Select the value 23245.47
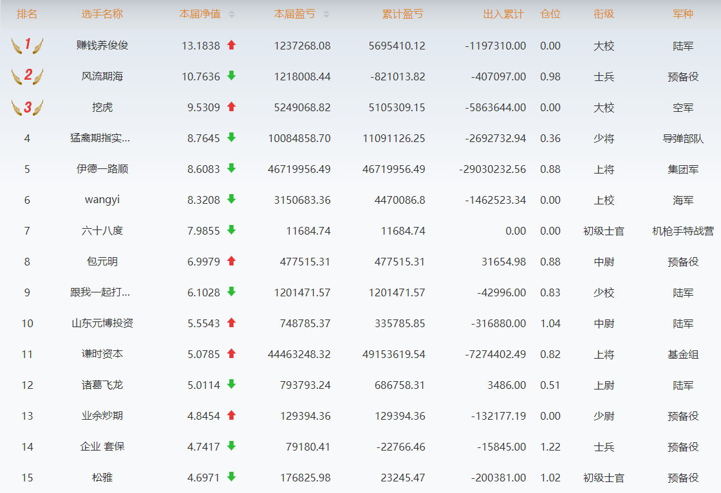721x493 pixels. click(x=403, y=478)
